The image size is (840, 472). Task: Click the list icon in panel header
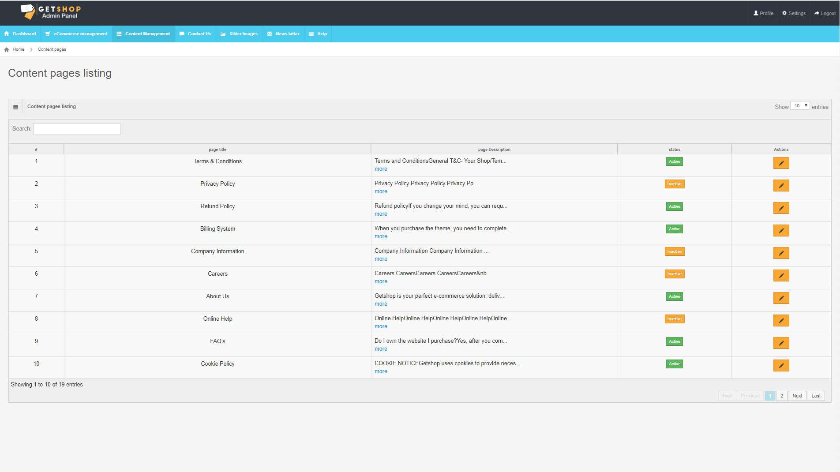[x=15, y=107]
